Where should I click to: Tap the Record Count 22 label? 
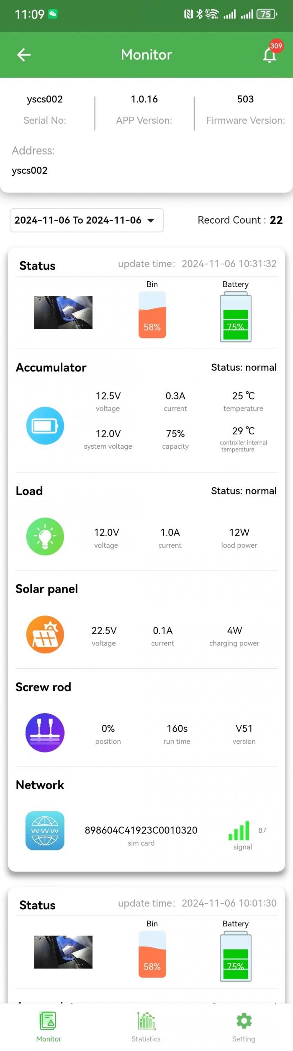pos(240,220)
